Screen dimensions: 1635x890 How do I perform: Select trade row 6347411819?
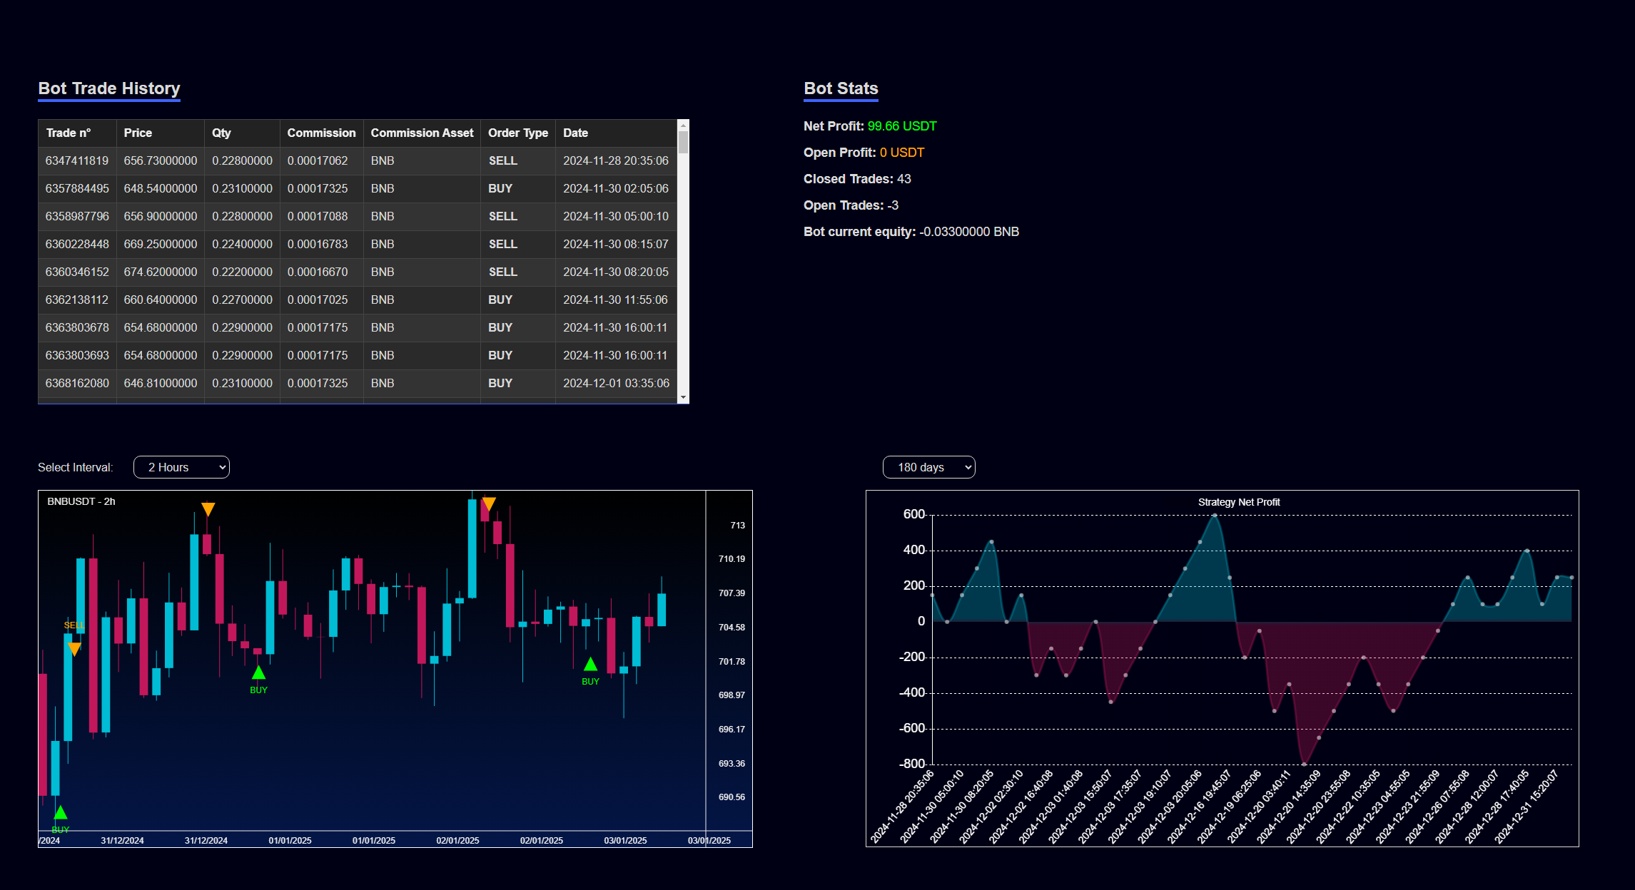click(77, 160)
